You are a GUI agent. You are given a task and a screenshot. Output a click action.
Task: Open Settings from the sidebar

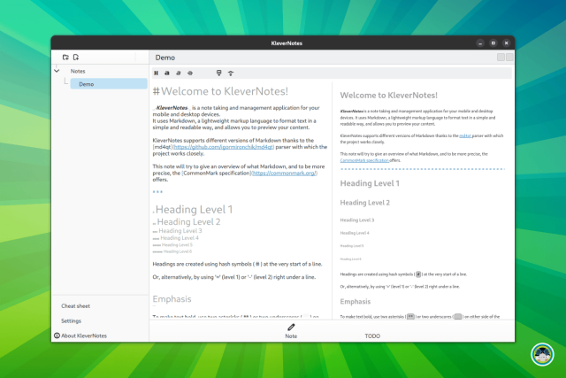[71, 320]
